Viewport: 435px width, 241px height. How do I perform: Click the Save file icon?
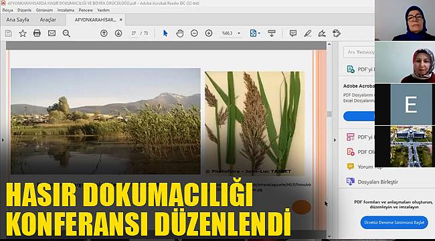[x=8, y=33]
